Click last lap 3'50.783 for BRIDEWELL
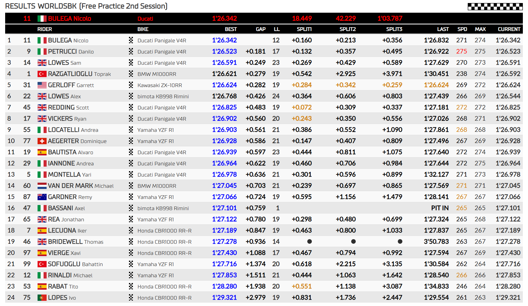The height and width of the screenshot is (306, 528). click(436, 242)
